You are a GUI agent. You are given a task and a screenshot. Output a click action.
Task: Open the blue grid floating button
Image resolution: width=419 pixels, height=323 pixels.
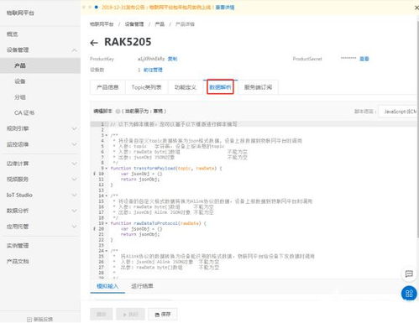409,294
